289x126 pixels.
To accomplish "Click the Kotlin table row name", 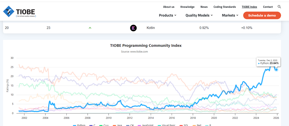I will click(x=151, y=28).
